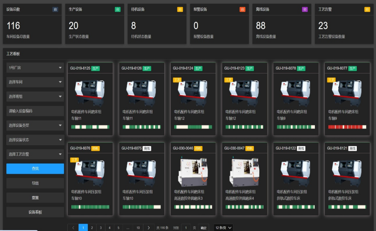The height and width of the screenshot is (231, 376).
Task: Click the 生产 status tag on GU-019-6125
Action: (95, 68)
